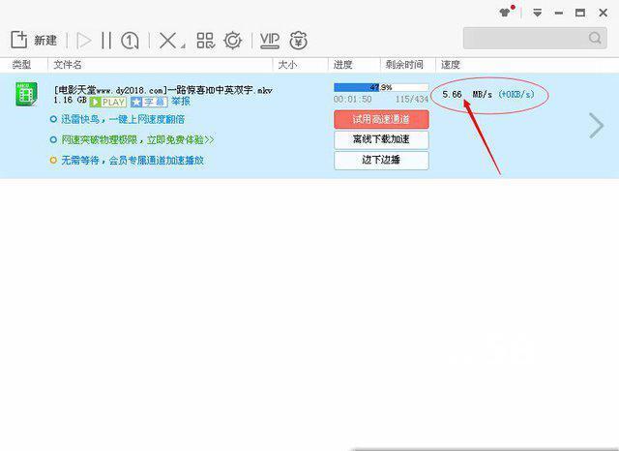Click the 1.16 GB file size text
Screen dimensions: 619x451
click(70, 100)
